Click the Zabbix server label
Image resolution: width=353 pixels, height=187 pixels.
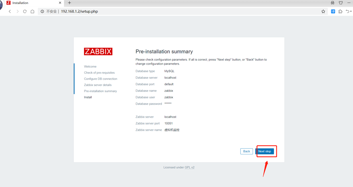click(144, 117)
